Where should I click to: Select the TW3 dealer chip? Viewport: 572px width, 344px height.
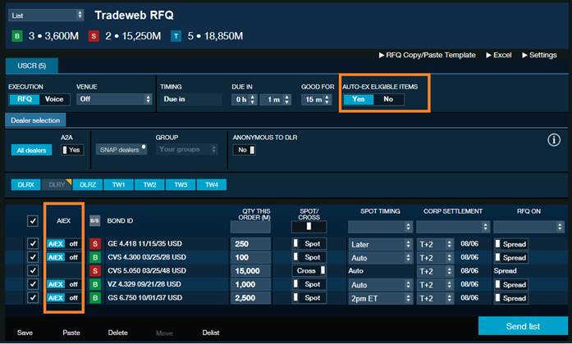pos(181,185)
